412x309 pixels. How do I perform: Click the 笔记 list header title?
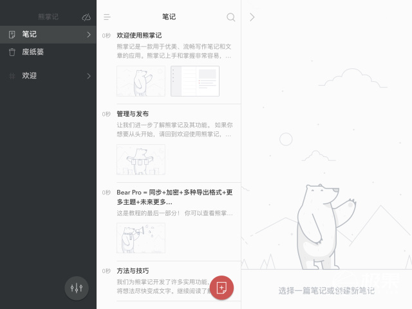pyautogui.click(x=169, y=17)
